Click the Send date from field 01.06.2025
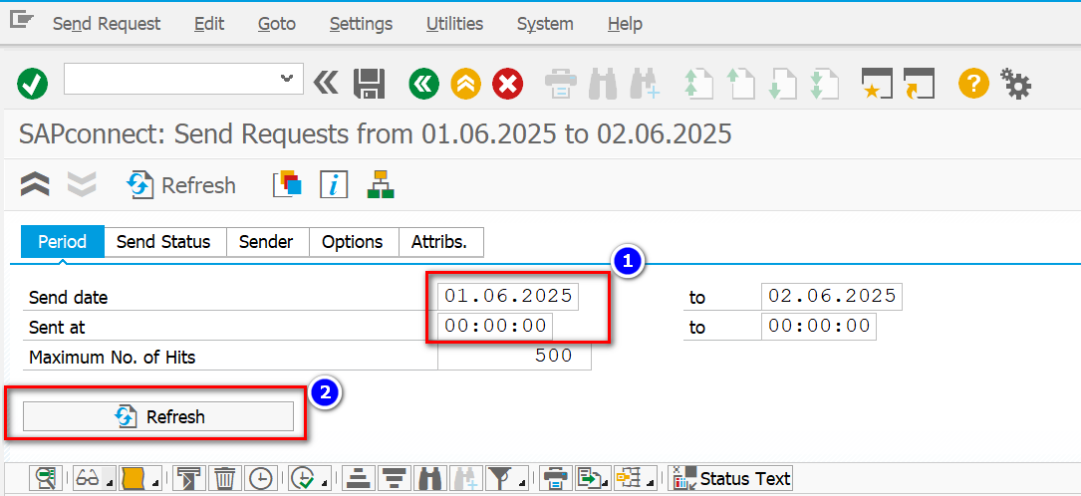Screen dimensions: 1081x496 [x=508, y=297]
